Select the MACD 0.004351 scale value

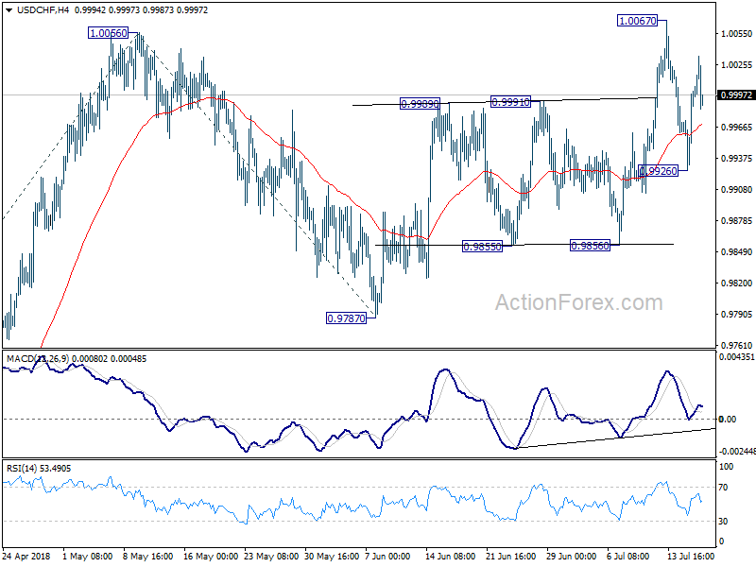pyautogui.click(x=737, y=357)
